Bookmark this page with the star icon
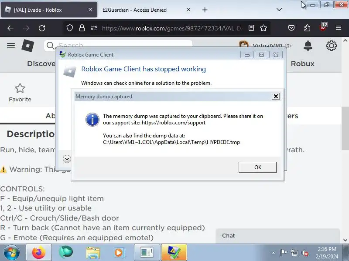Viewport: 349px width, 261px height. [x=263, y=28]
